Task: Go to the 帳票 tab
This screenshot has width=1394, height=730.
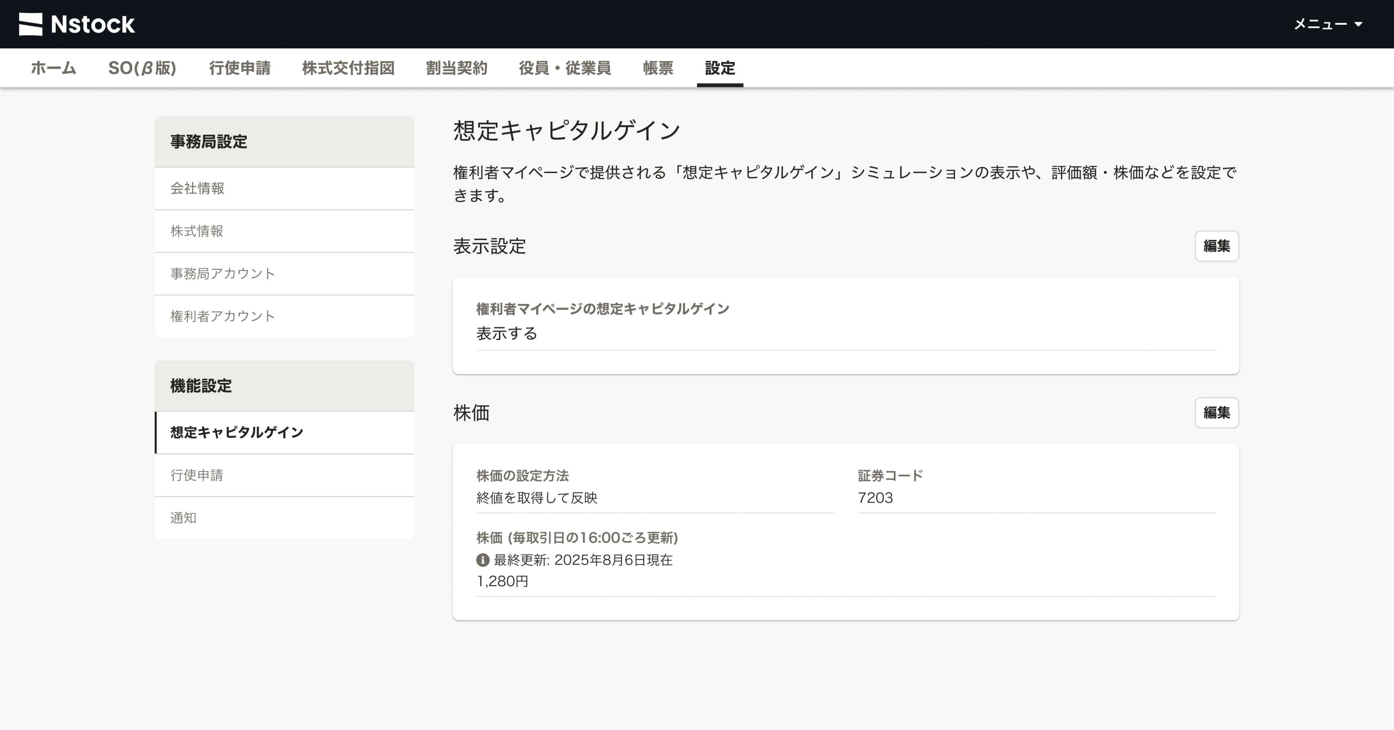Action: pyautogui.click(x=658, y=68)
